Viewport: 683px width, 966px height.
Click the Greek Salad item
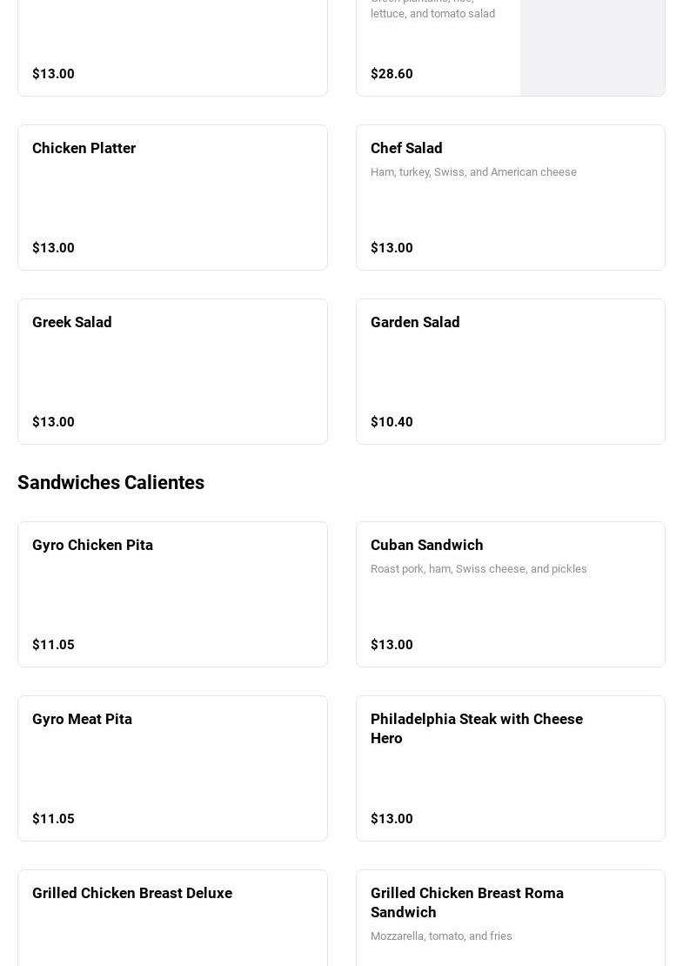click(x=172, y=371)
